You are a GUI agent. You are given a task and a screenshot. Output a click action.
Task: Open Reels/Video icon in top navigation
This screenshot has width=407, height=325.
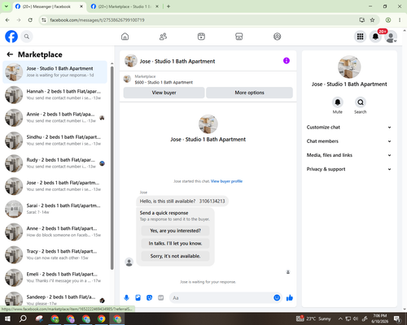tap(201, 37)
